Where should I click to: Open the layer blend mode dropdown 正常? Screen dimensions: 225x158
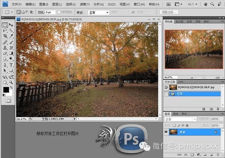pyautogui.click(x=180, y=119)
